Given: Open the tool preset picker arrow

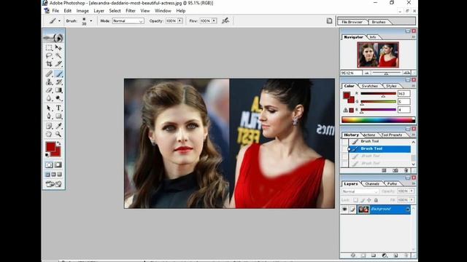Looking at the screenshot, I should [x=59, y=21].
